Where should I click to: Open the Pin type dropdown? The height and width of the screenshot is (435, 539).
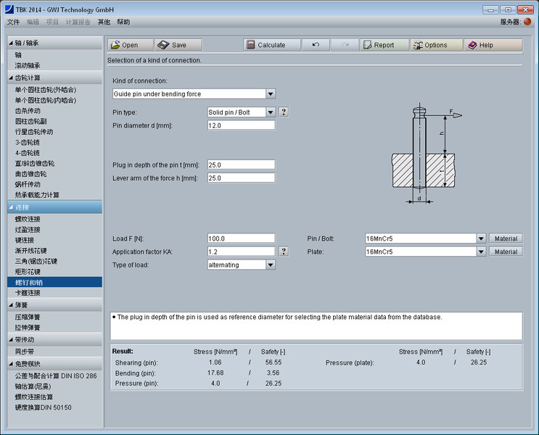[271, 112]
